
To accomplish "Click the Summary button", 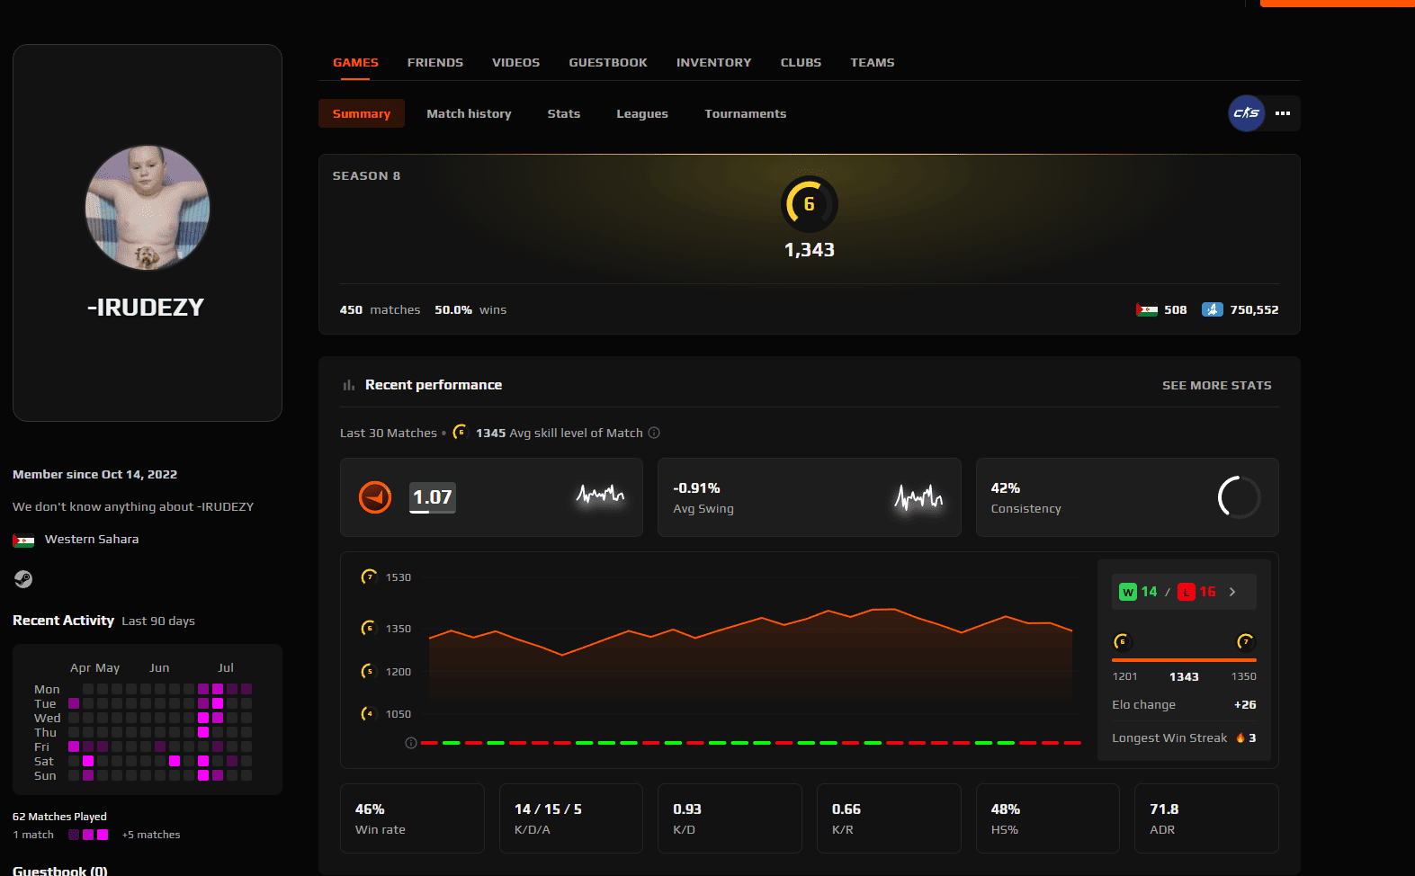I will (362, 113).
